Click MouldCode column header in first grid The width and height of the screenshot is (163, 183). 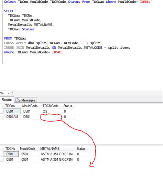click(x=31, y=106)
